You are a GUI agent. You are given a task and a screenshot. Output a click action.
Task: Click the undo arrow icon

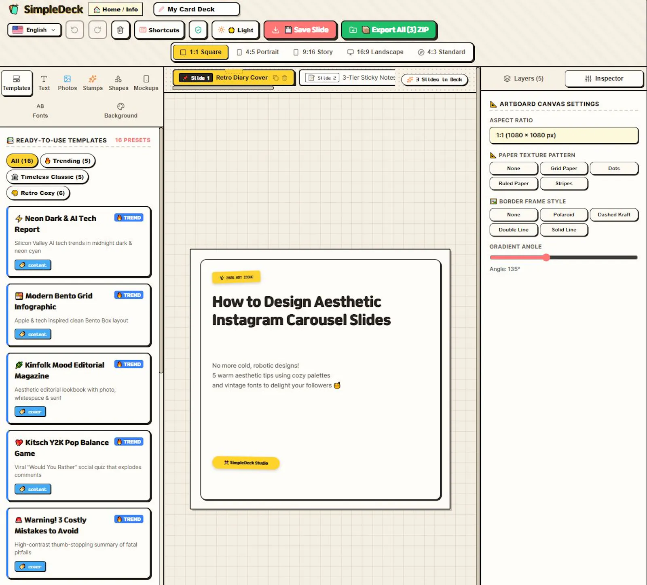(74, 30)
